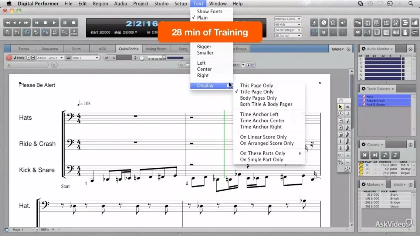Select the Text T tool in palette

click(341, 121)
